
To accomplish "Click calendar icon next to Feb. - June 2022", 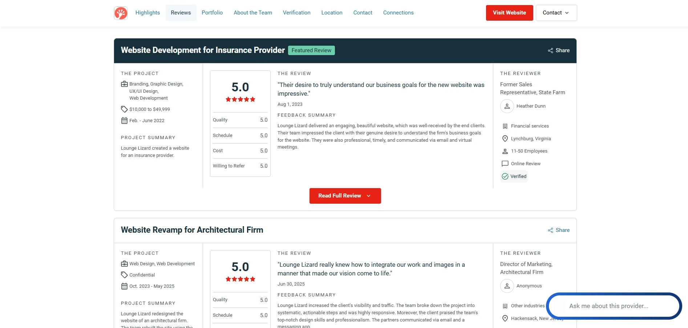I will [124, 121].
